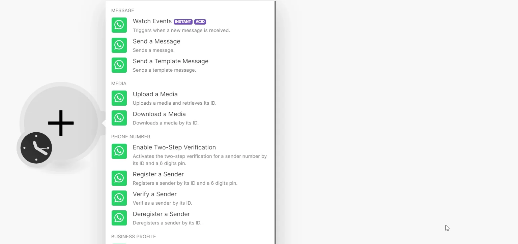
Task: Pick the Send a Template Message title
Action: pos(171,61)
